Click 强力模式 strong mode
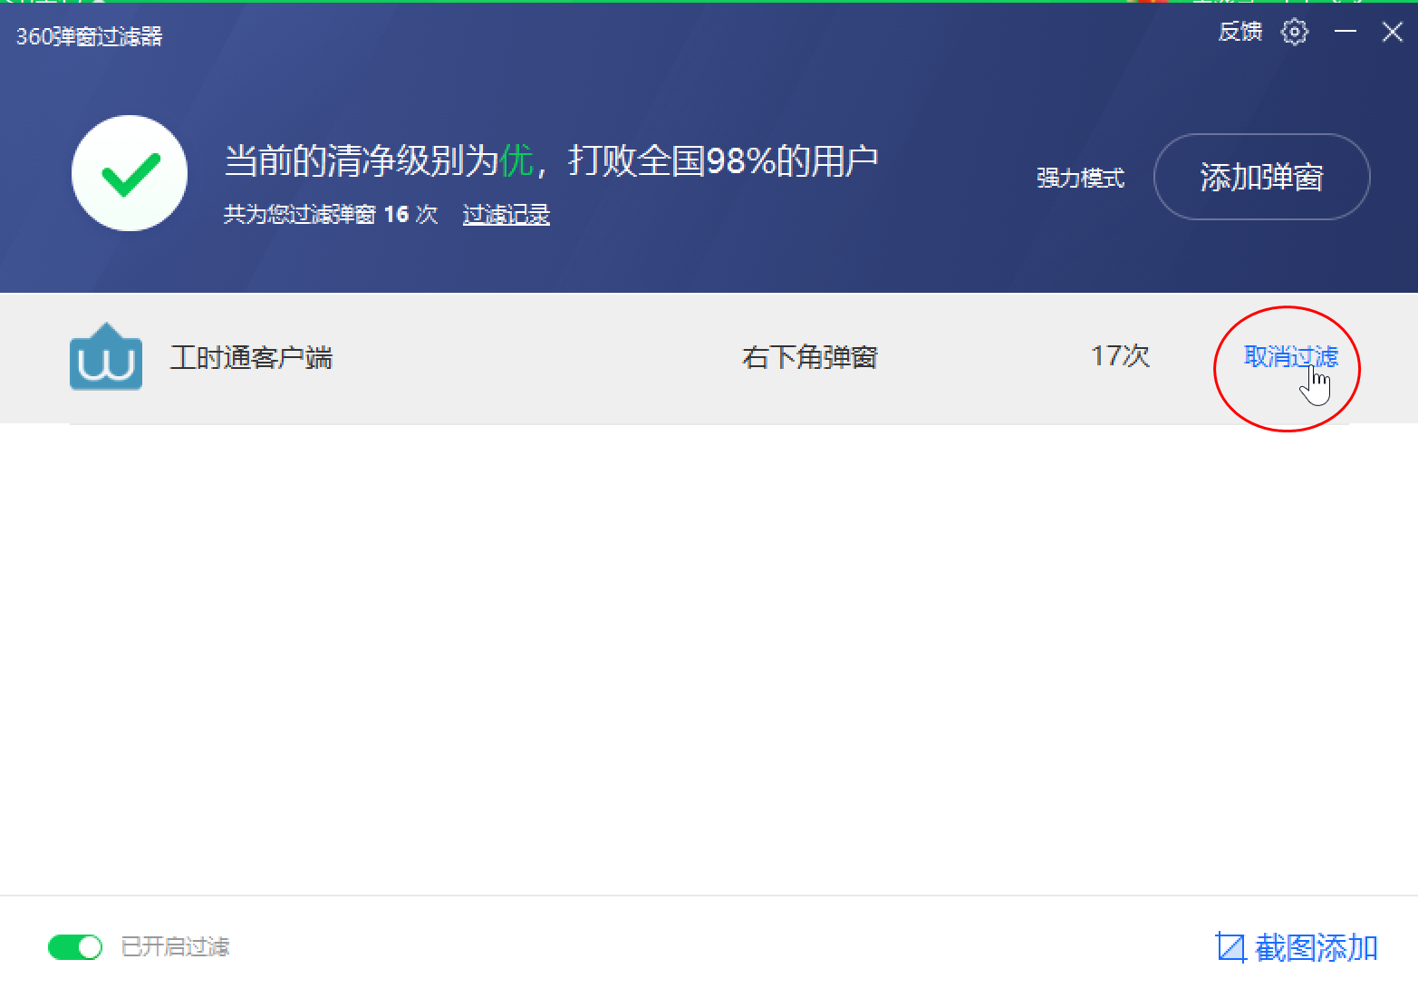The width and height of the screenshot is (1418, 998). (1081, 178)
